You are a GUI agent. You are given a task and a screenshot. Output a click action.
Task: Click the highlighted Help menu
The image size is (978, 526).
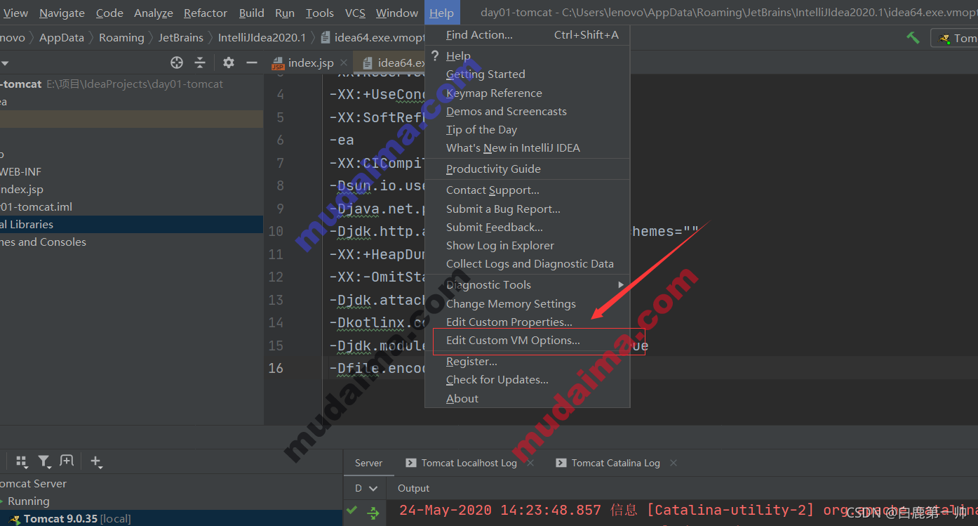(442, 13)
